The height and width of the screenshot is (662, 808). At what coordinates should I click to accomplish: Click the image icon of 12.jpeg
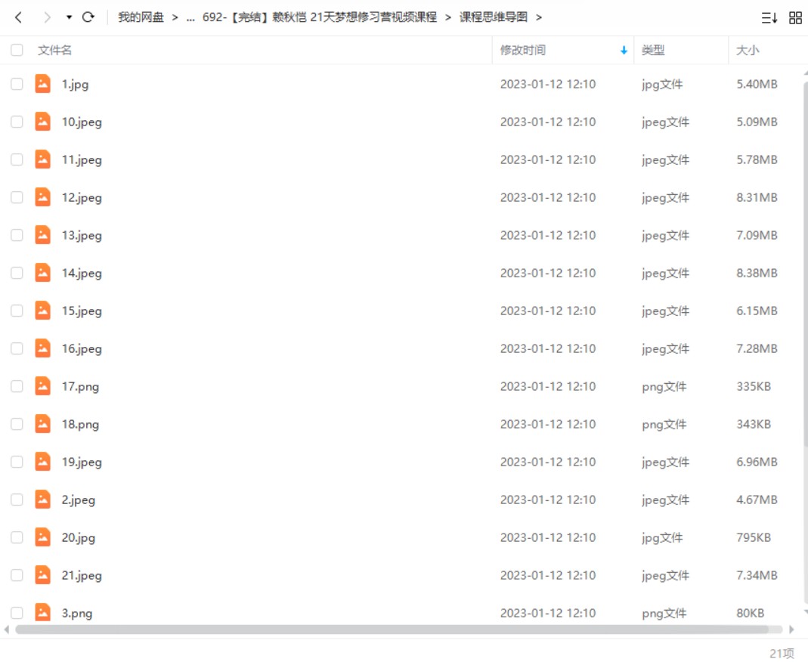(43, 196)
